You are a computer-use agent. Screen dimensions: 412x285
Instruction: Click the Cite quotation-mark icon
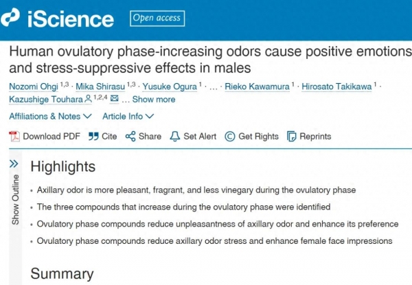pyautogui.click(x=93, y=136)
